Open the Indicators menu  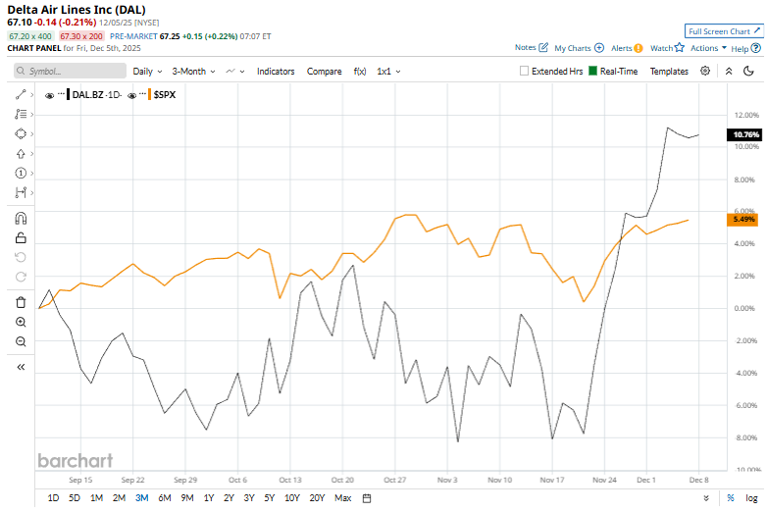pos(276,72)
